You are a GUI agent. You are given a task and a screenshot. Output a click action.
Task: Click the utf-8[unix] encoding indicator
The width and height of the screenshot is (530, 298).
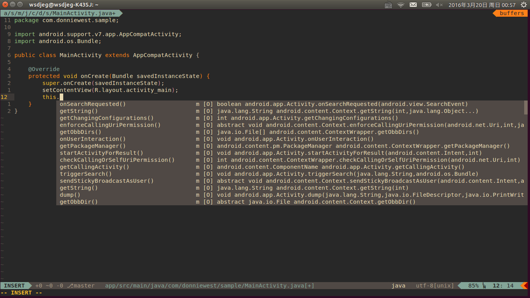coord(435,286)
